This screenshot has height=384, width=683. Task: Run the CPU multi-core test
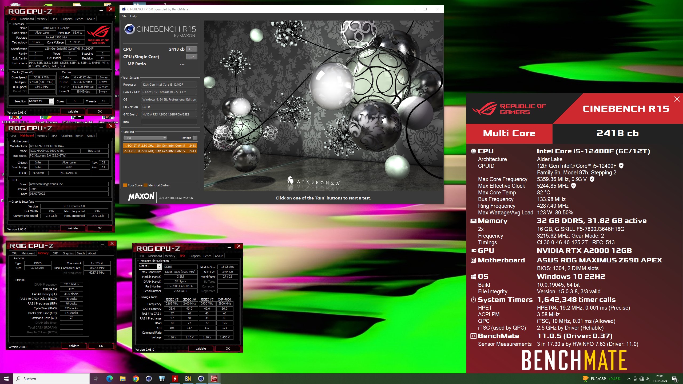coord(191,49)
